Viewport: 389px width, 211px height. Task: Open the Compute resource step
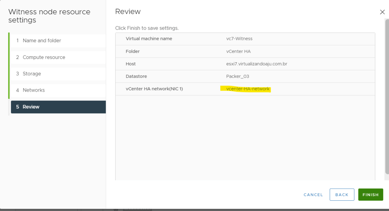point(44,57)
